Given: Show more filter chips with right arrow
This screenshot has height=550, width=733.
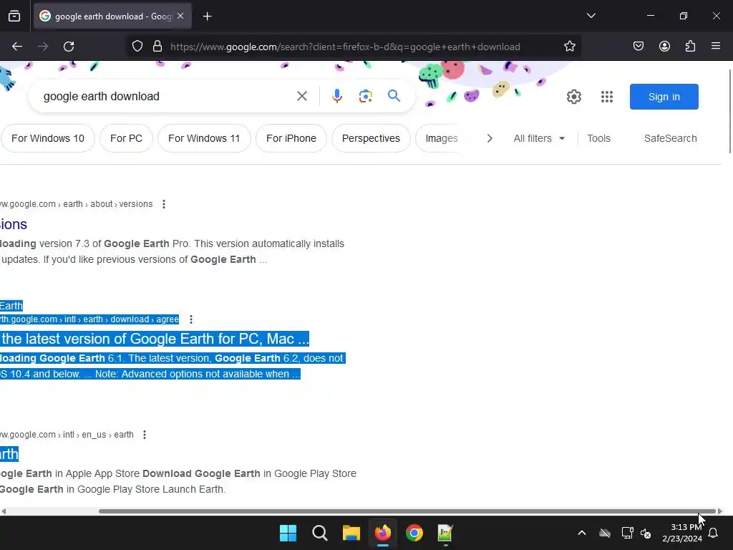Looking at the screenshot, I should pyautogui.click(x=490, y=138).
